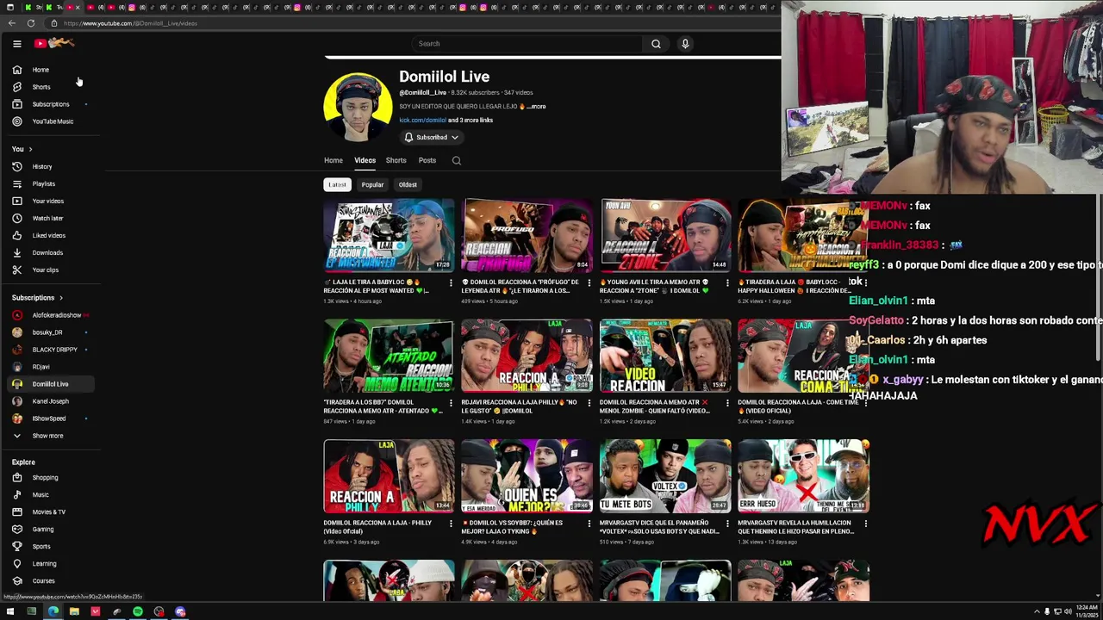The image size is (1103, 620).
Task: Open Downloads in the sidebar
Action: (x=47, y=252)
